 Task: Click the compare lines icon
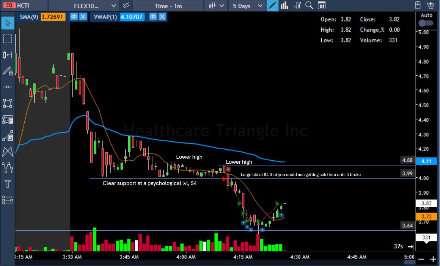point(126,6)
